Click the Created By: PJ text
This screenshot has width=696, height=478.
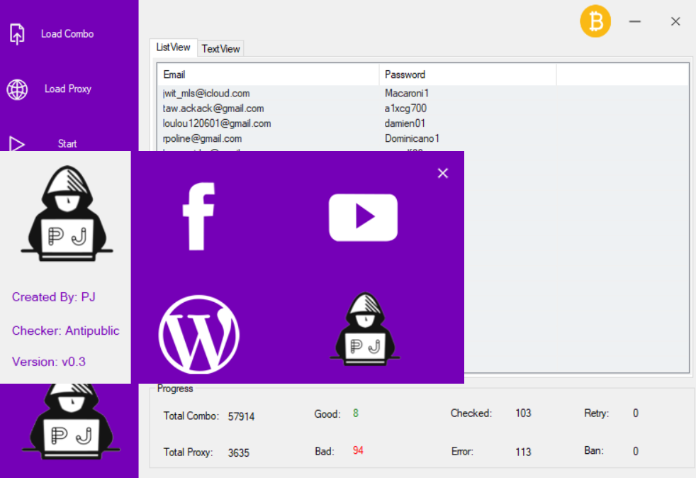(54, 296)
